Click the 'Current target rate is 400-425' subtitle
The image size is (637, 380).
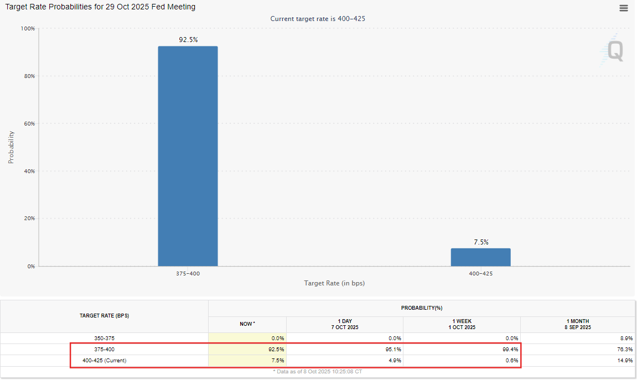[x=318, y=19]
